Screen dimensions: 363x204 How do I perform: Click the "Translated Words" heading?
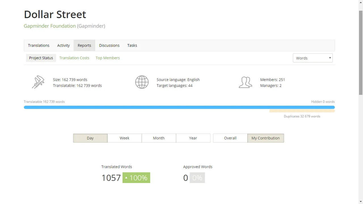(x=117, y=167)
